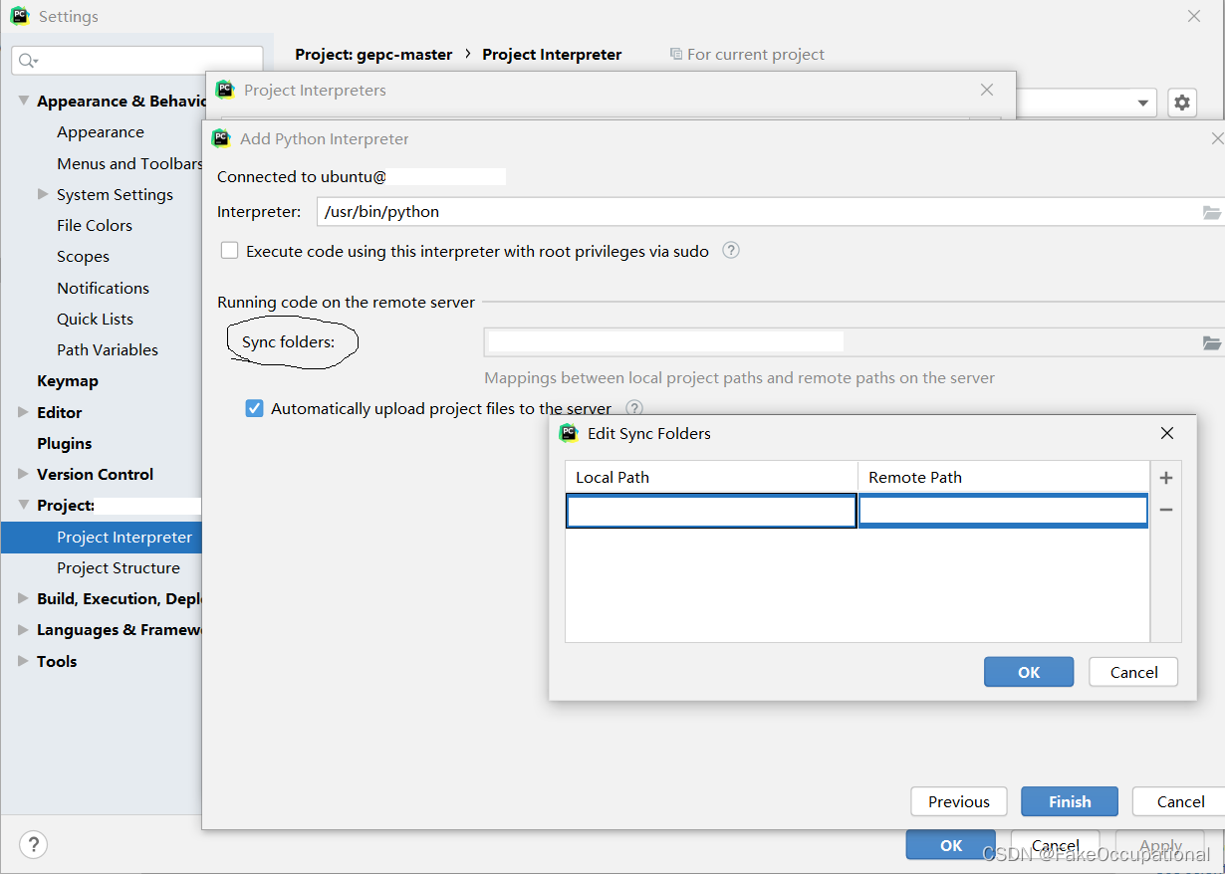The image size is (1225, 874).
Task: Close the Edit Sync Folders dialog
Action: (1167, 433)
